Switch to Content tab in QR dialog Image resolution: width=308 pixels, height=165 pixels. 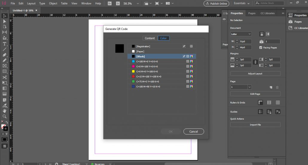click(150, 38)
